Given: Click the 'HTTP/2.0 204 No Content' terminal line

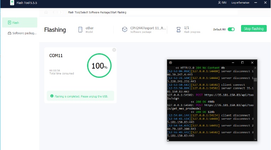Looking at the screenshot, I should pyautogui.click(x=200, y=68).
